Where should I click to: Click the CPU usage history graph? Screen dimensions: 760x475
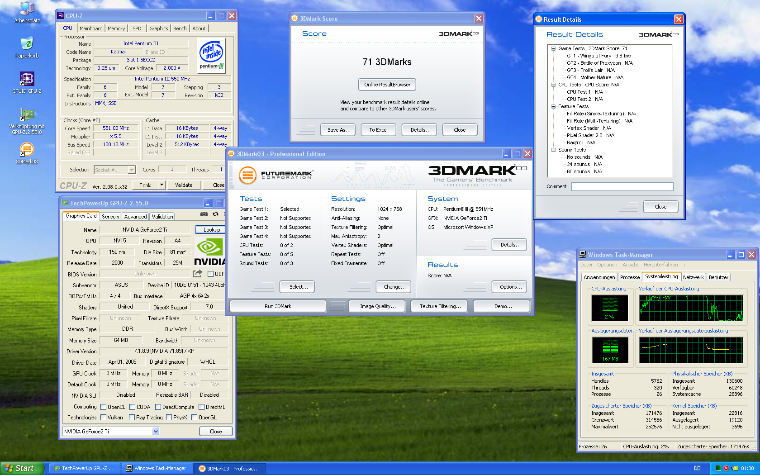691,308
